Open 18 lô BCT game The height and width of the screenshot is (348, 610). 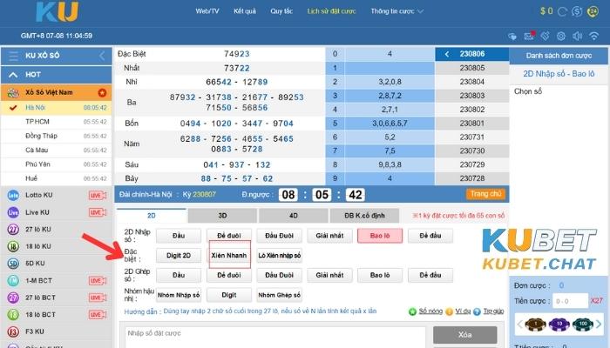click(40, 315)
